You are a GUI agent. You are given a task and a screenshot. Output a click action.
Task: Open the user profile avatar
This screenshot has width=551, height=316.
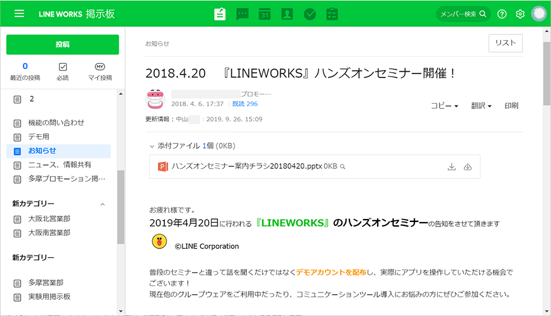539,14
